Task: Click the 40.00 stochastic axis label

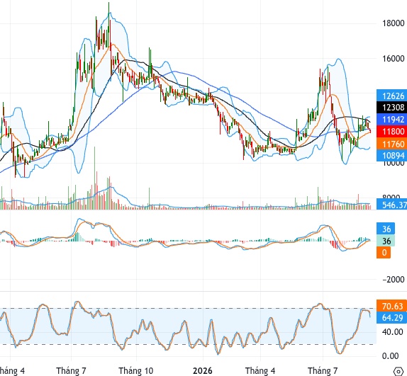Action: pos(394,331)
